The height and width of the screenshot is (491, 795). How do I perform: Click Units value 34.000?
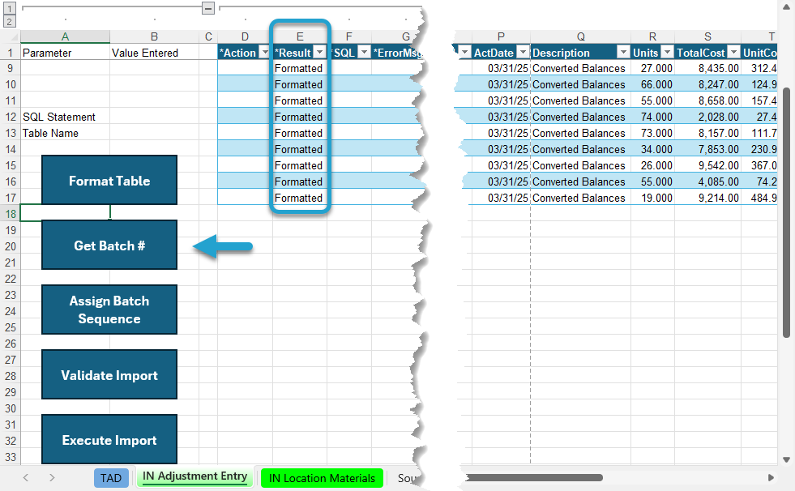tap(652, 149)
